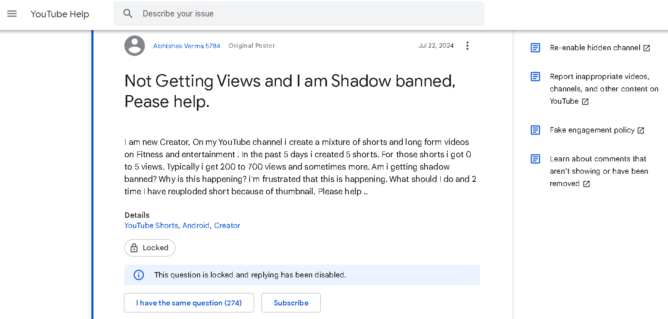This screenshot has height=319, width=668.
Task: Click the post title 'Not Getting Views'
Action: (290, 91)
